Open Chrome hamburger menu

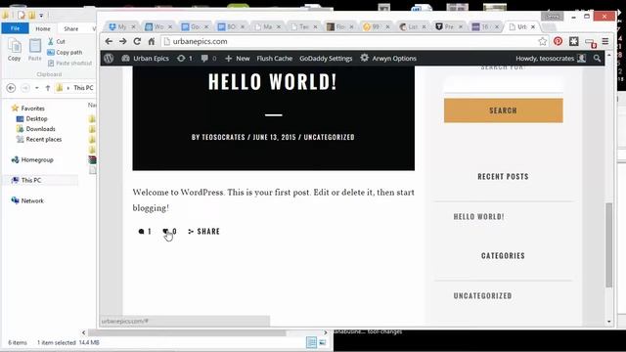[x=605, y=41]
